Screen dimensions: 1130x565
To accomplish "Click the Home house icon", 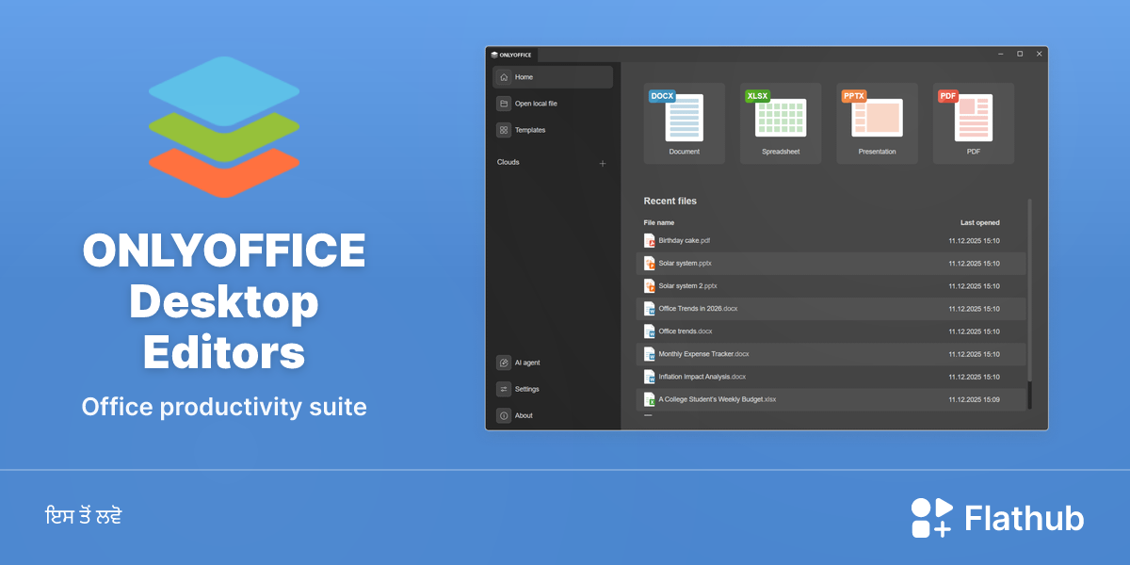I will click(504, 77).
